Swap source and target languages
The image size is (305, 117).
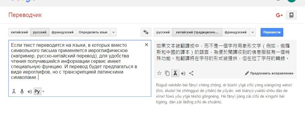(x=146, y=32)
